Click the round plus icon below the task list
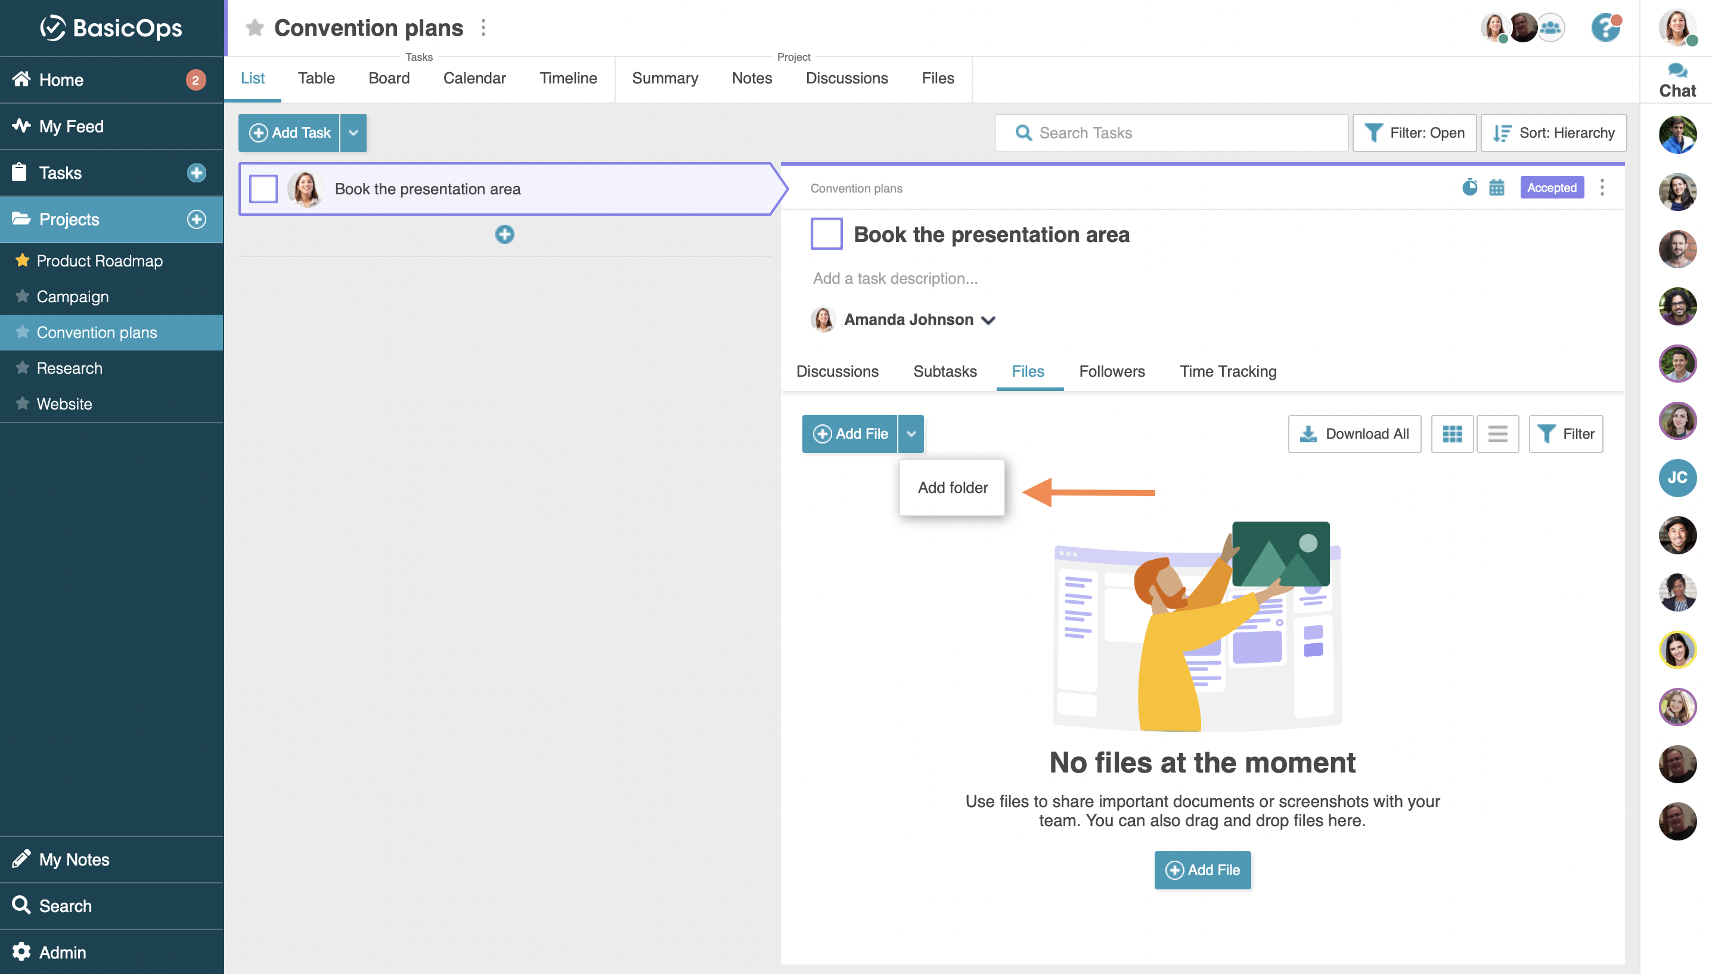The height and width of the screenshot is (974, 1712). (x=505, y=234)
